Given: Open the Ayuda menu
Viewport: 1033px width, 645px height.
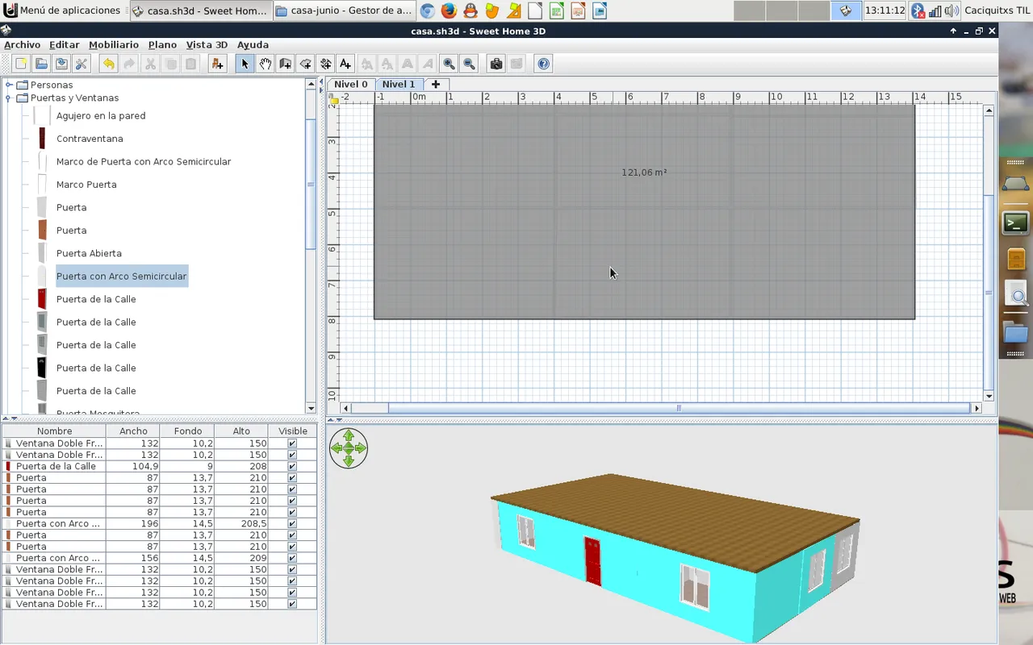Looking at the screenshot, I should 253,44.
